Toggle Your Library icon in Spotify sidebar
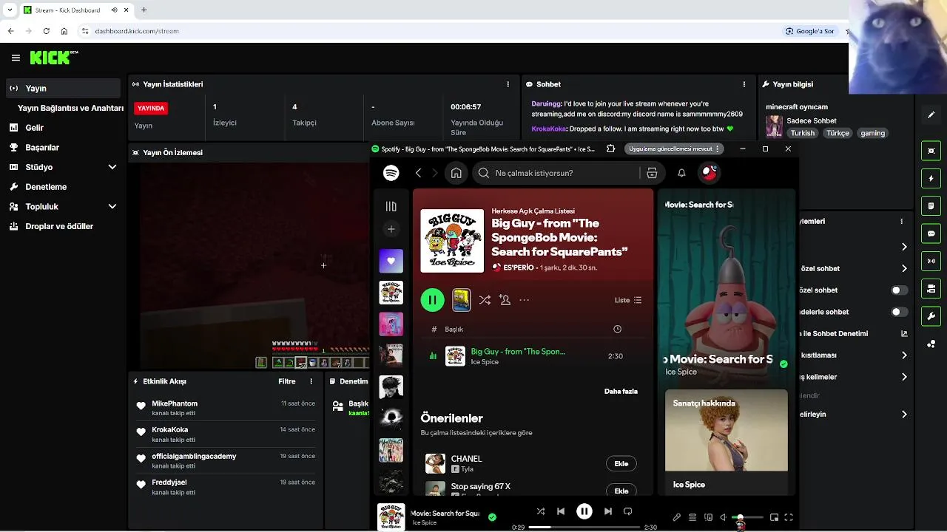Screen dimensions: 947x532 click(x=391, y=206)
